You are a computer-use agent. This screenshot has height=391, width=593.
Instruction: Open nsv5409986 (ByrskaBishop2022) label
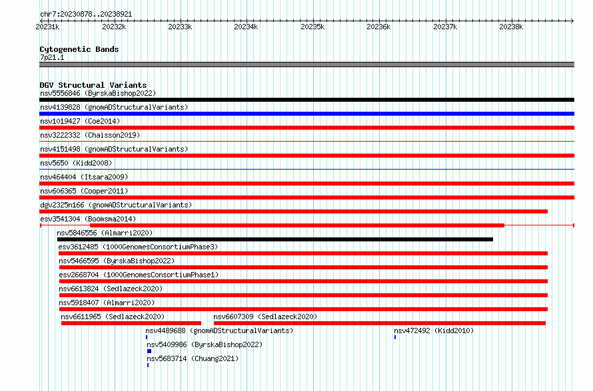coord(205,344)
